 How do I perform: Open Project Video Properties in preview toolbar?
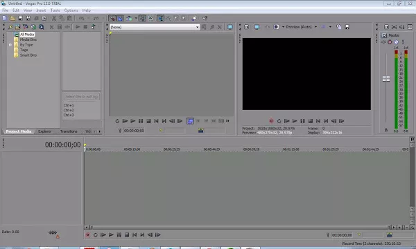[247, 27]
